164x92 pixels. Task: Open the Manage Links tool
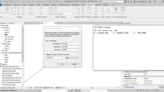click(x=78, y=11)
